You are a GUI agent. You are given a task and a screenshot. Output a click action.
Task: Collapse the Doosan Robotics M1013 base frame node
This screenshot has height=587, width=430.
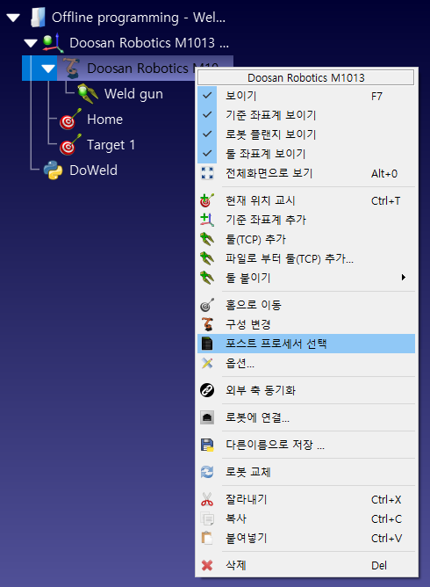click(31, 43)
